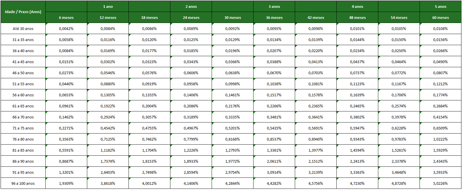
Task: Select the "1 ano" column header
Action: pyautogui.click(x=108, y=6)
